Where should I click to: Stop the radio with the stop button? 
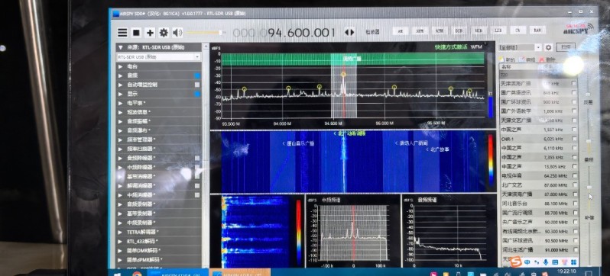[x=136, y=33]
